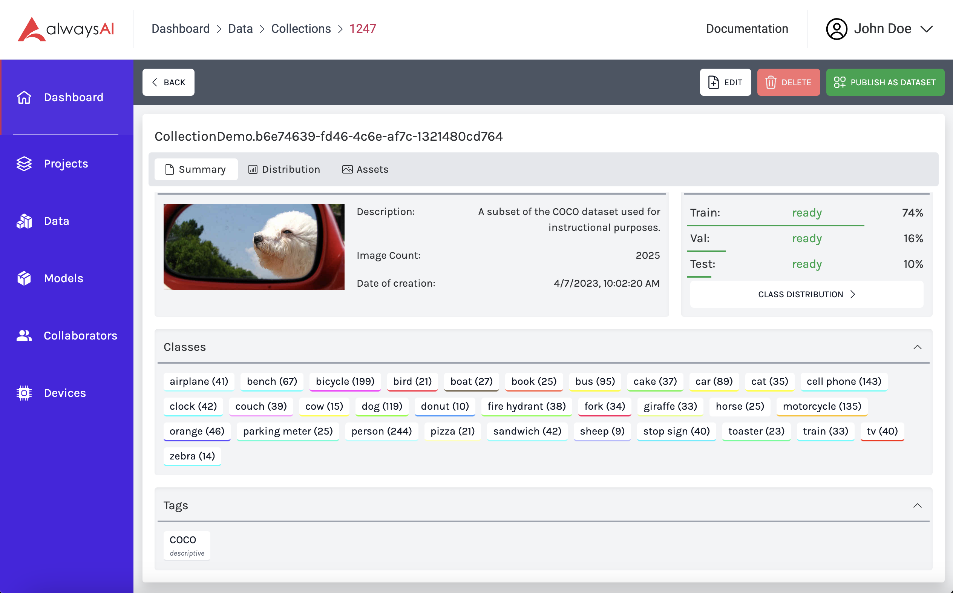Click the Edit button
953x593 pixels.
(x=725, y=82)
